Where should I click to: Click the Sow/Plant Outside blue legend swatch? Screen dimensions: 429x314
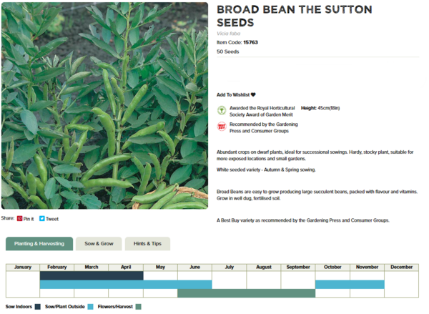click(91, 307)
